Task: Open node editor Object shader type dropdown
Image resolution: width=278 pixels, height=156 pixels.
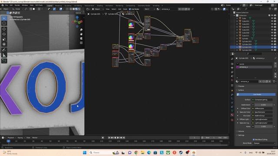Action: [x=97, y=9]
